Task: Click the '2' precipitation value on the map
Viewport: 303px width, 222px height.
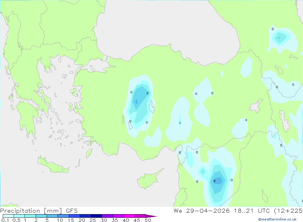Action: pyautogui.click(x=148, y=93)
